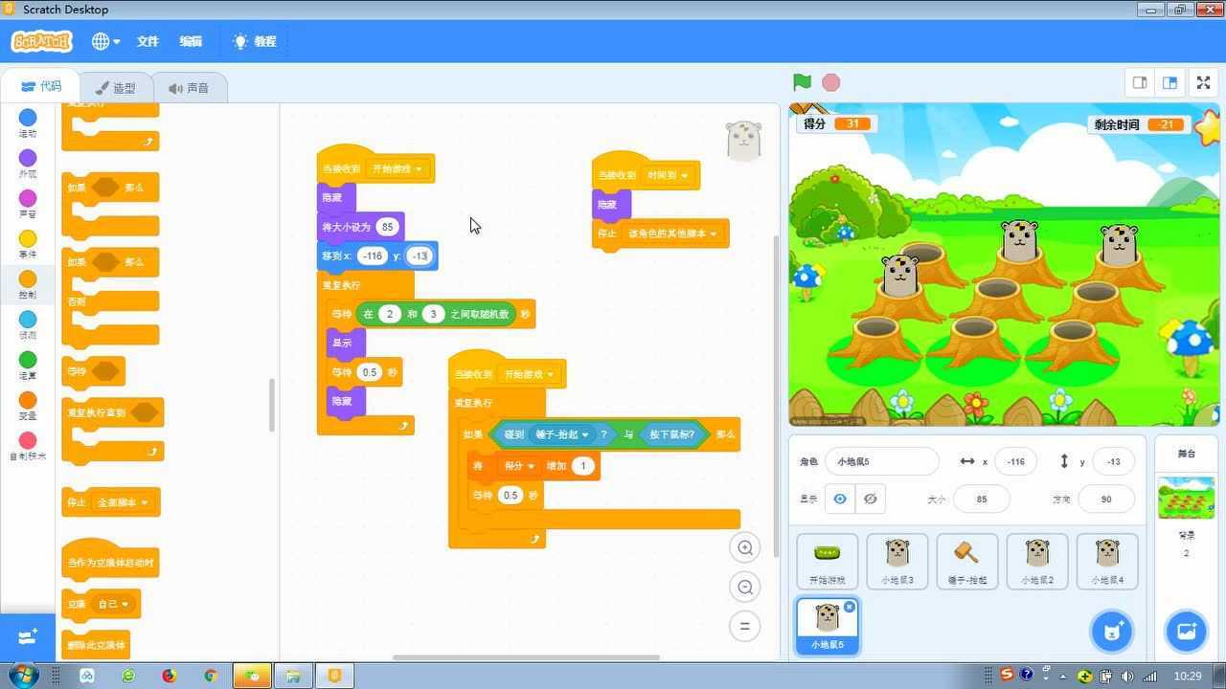
Task: Expand the 时间到 message dropdown
Action: pos(684,175)
